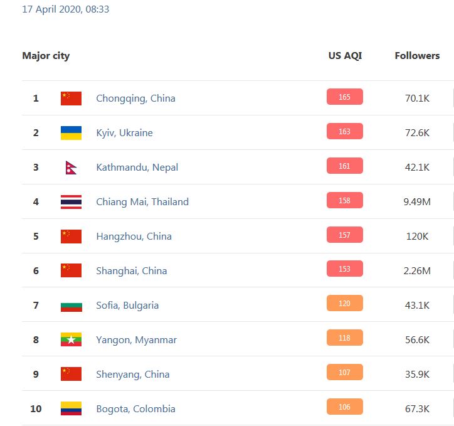This screenshot has height=426, width=454.
Task: Open the Bogota, Colombia link
Action: tap(135, 409)
